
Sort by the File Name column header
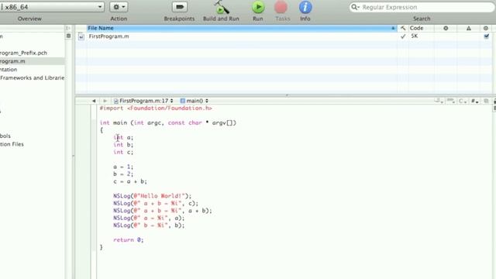coord(242,28)
